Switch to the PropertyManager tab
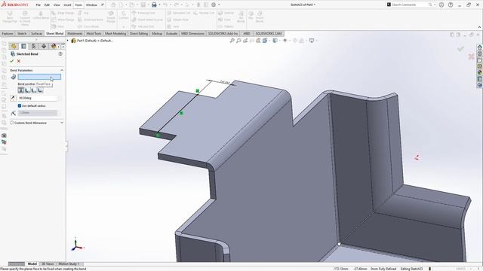 tap(23, 46)
